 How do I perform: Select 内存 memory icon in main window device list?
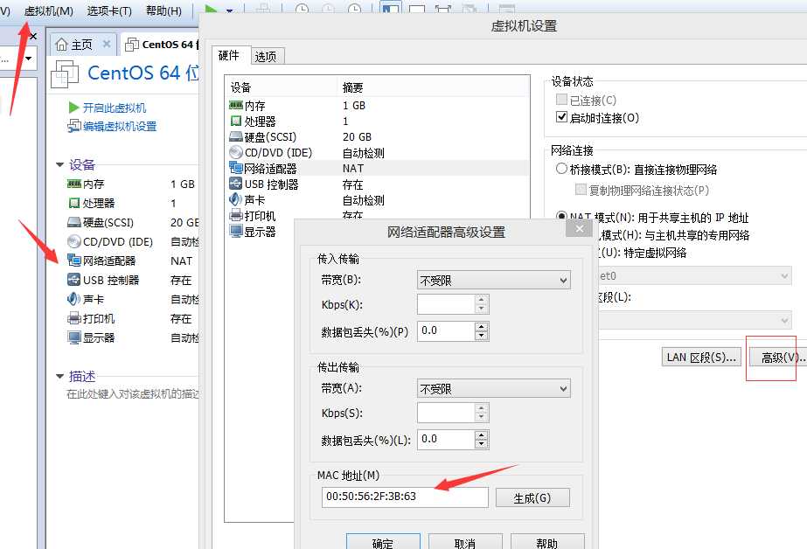(x=74, y=184)
